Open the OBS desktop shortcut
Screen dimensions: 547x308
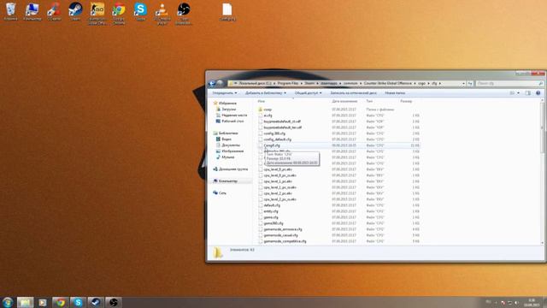[184, 14]
